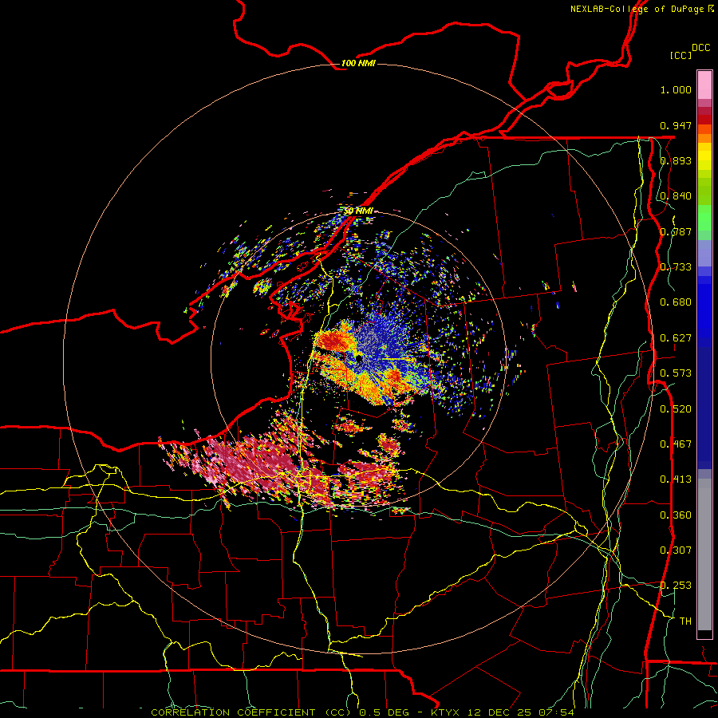
Task: Click the 0.840 color scale value
Action: click(x=676, y=196)
